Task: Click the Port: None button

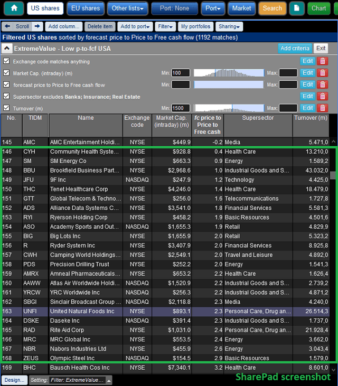Action: point(174,8)
